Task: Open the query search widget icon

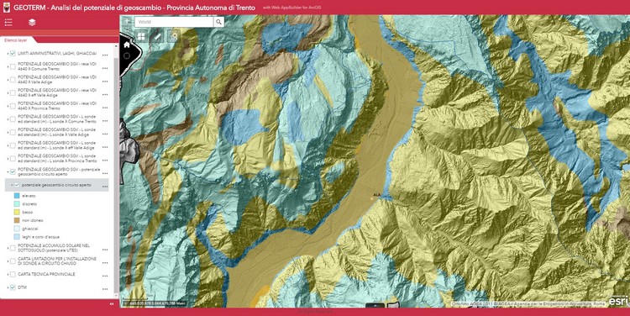Action: pos(175,37)
